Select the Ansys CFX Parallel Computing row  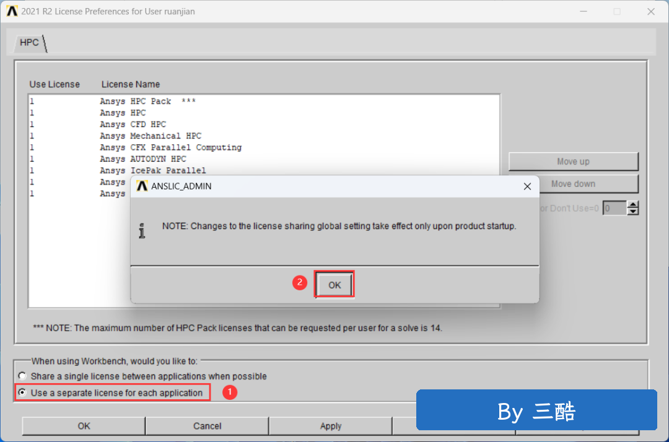point(264,147)
